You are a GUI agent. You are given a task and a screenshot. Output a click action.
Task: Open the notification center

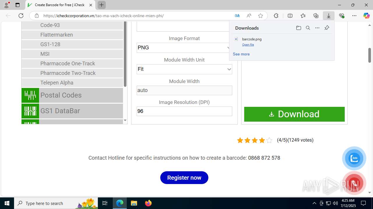[363, 203]
